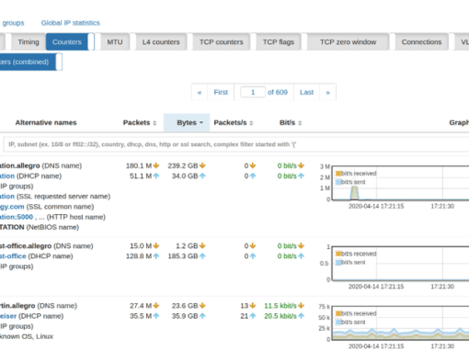
Task: Jump to the First page
Action: point(221,92)
